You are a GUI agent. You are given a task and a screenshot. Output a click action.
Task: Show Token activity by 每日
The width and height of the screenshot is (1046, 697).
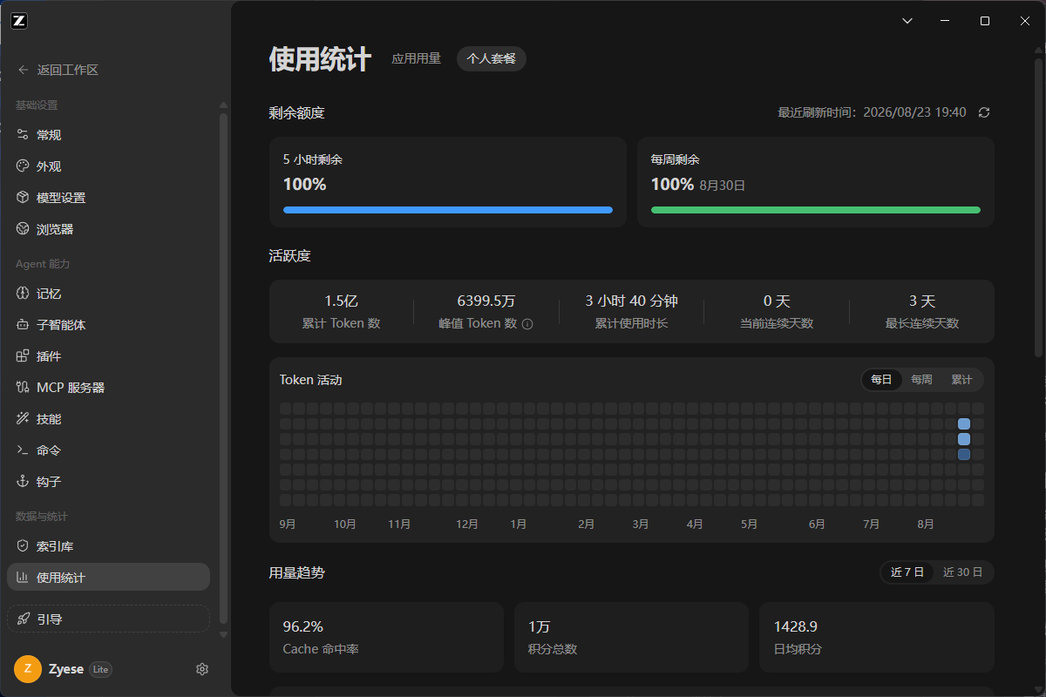point(881,380)
